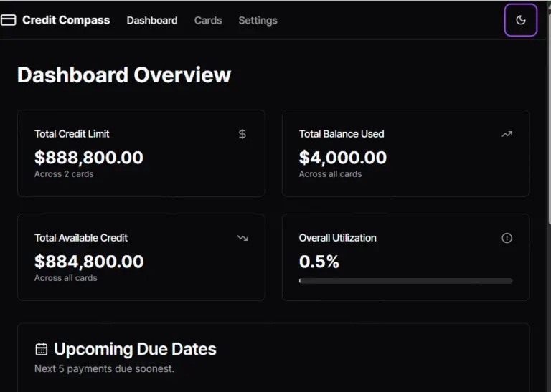
Task: Click the Dashboard Overview title
Action: point(124,75)
